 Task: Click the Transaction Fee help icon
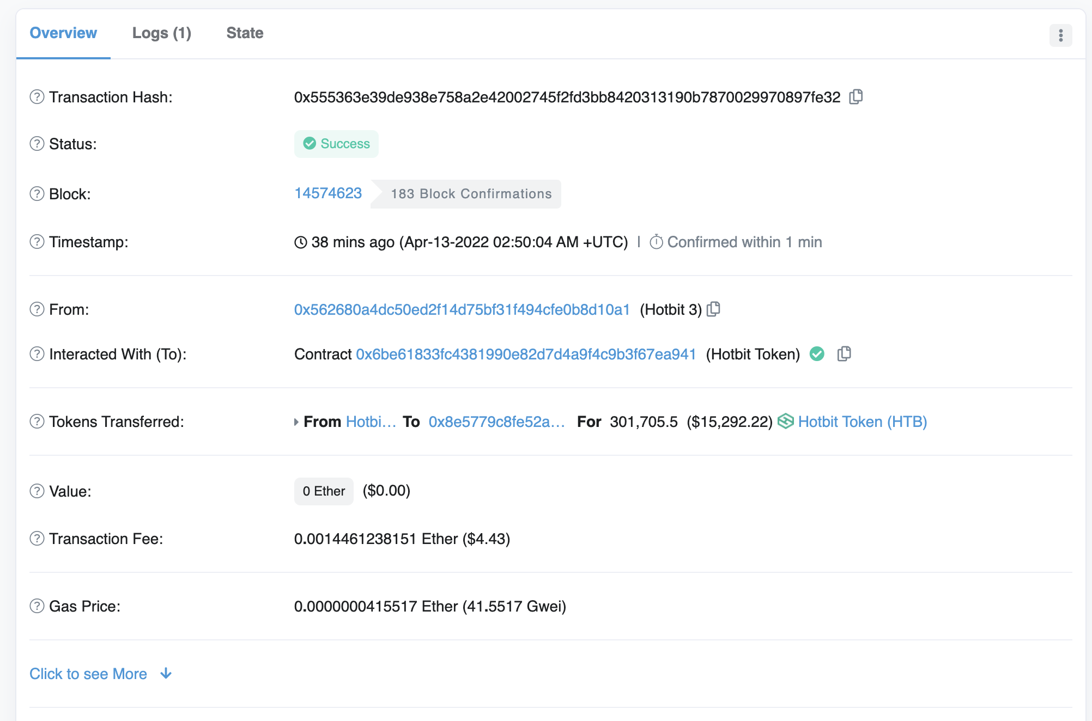pyautogui.click(x=37, y=539)
